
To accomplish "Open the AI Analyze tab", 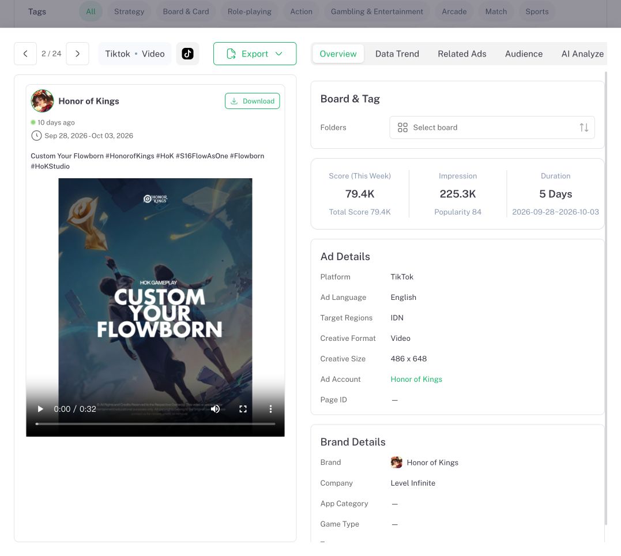I will click(x=582, y=54).
